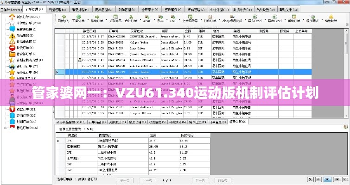This screenshot has width=350, height=185.
Task: Click the refresh (F5) toolbar icon
Action: 64,17
